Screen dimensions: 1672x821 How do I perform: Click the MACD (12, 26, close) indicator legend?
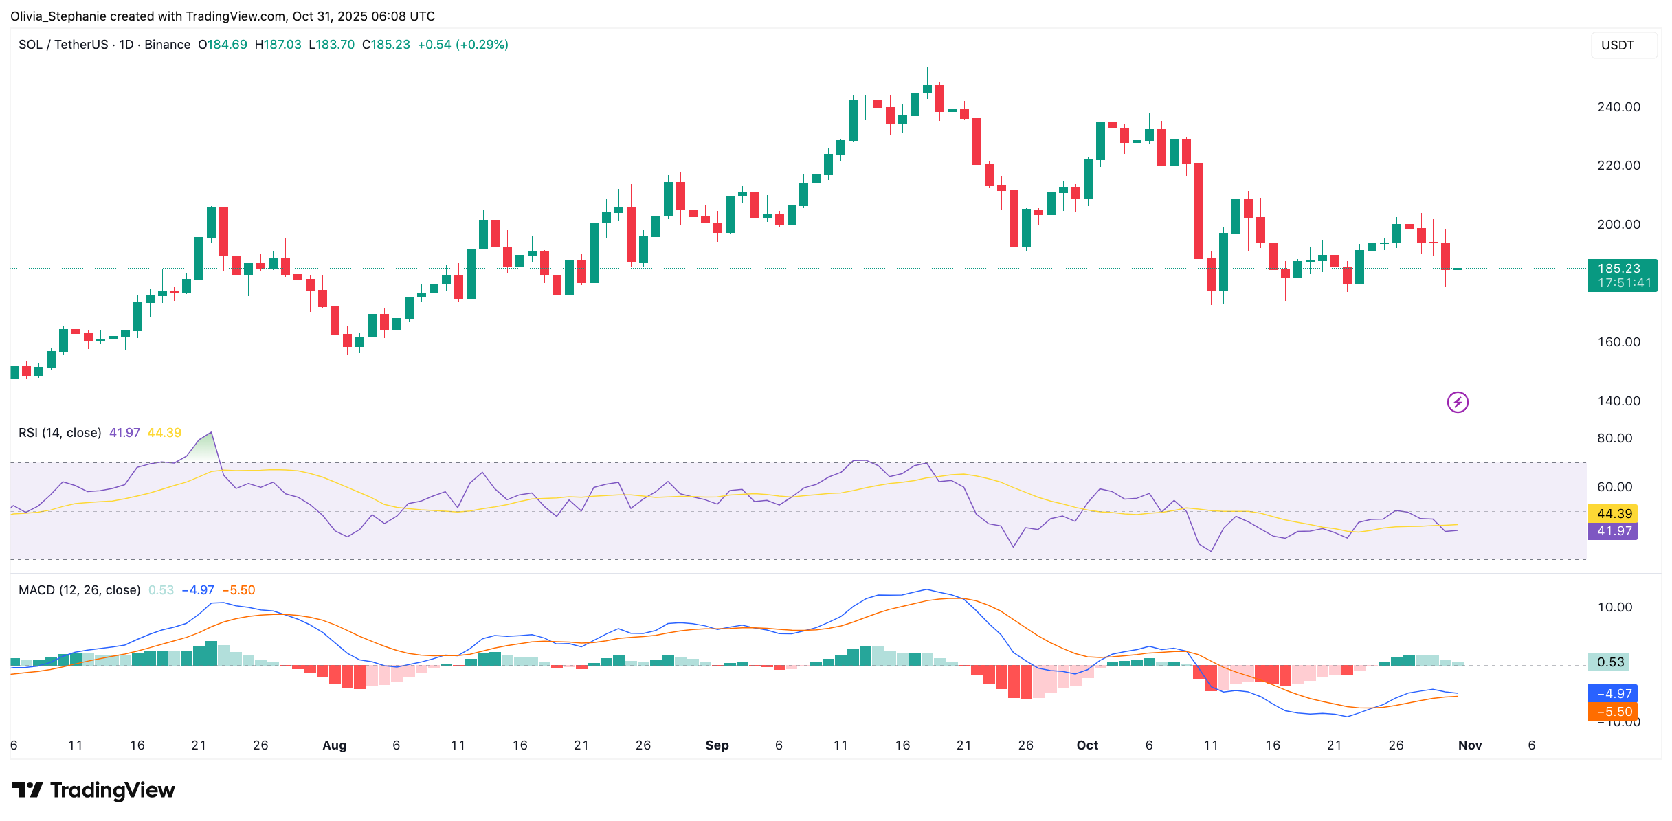tap(78, 589)
